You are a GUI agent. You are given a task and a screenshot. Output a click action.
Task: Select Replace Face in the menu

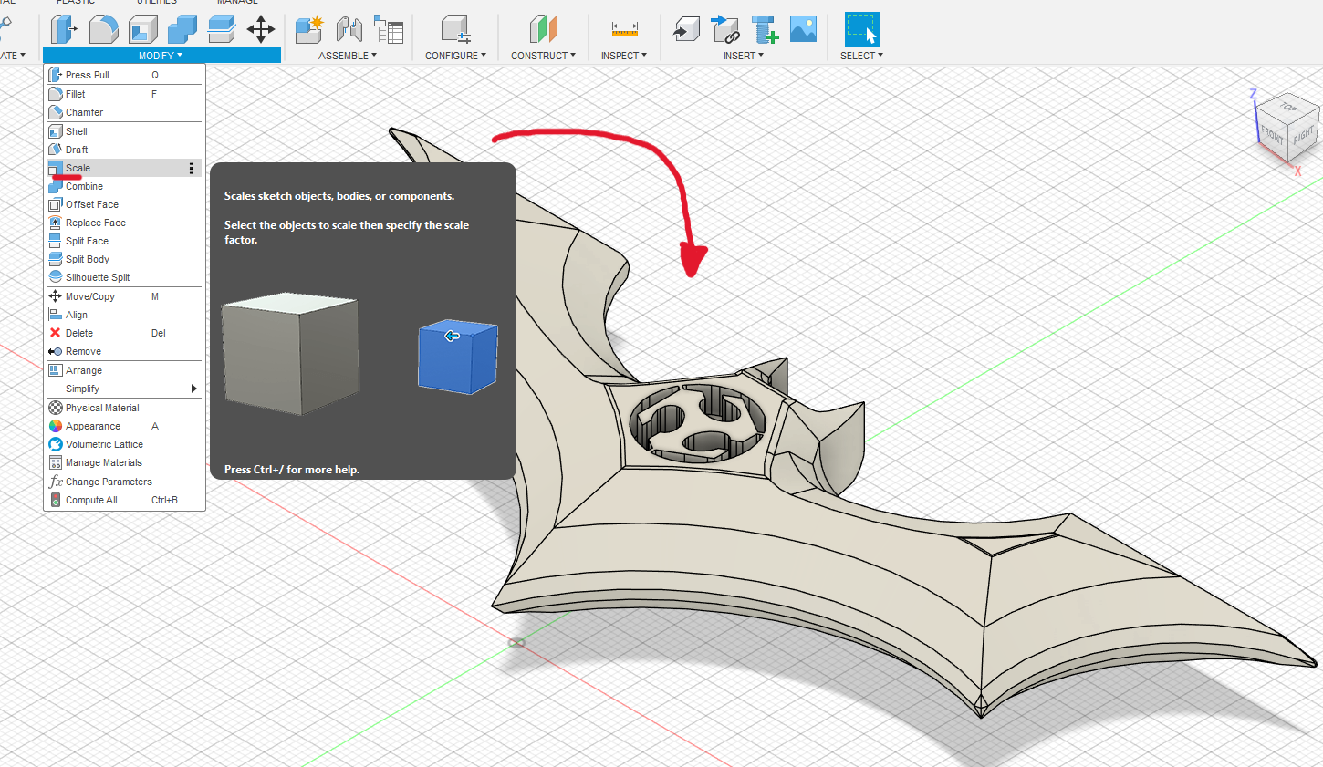[x=123, y=223]
